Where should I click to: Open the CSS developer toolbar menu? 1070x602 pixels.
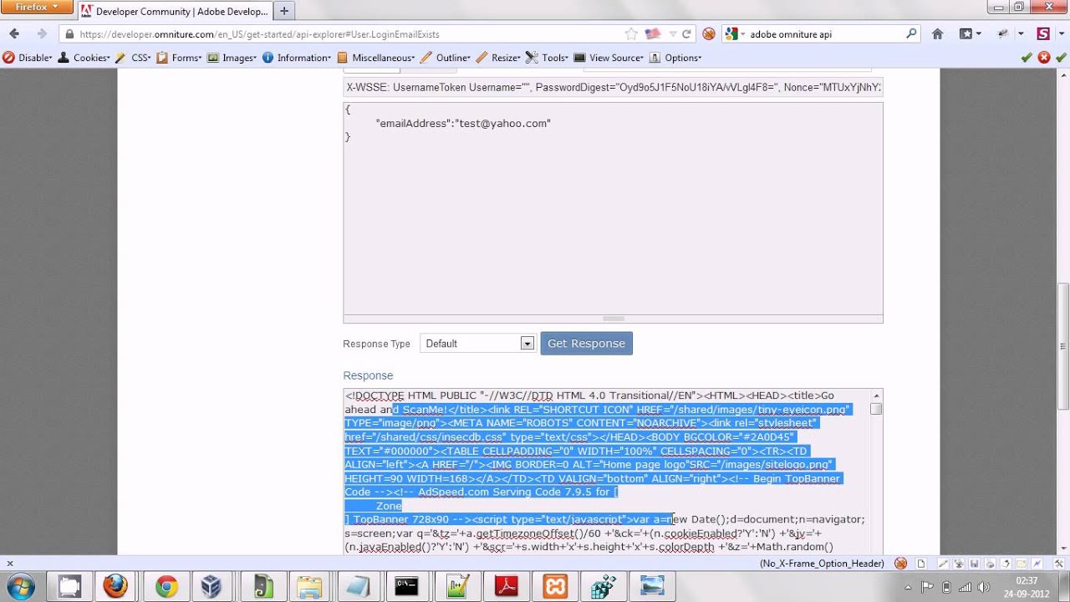click(x=134, y=58)
